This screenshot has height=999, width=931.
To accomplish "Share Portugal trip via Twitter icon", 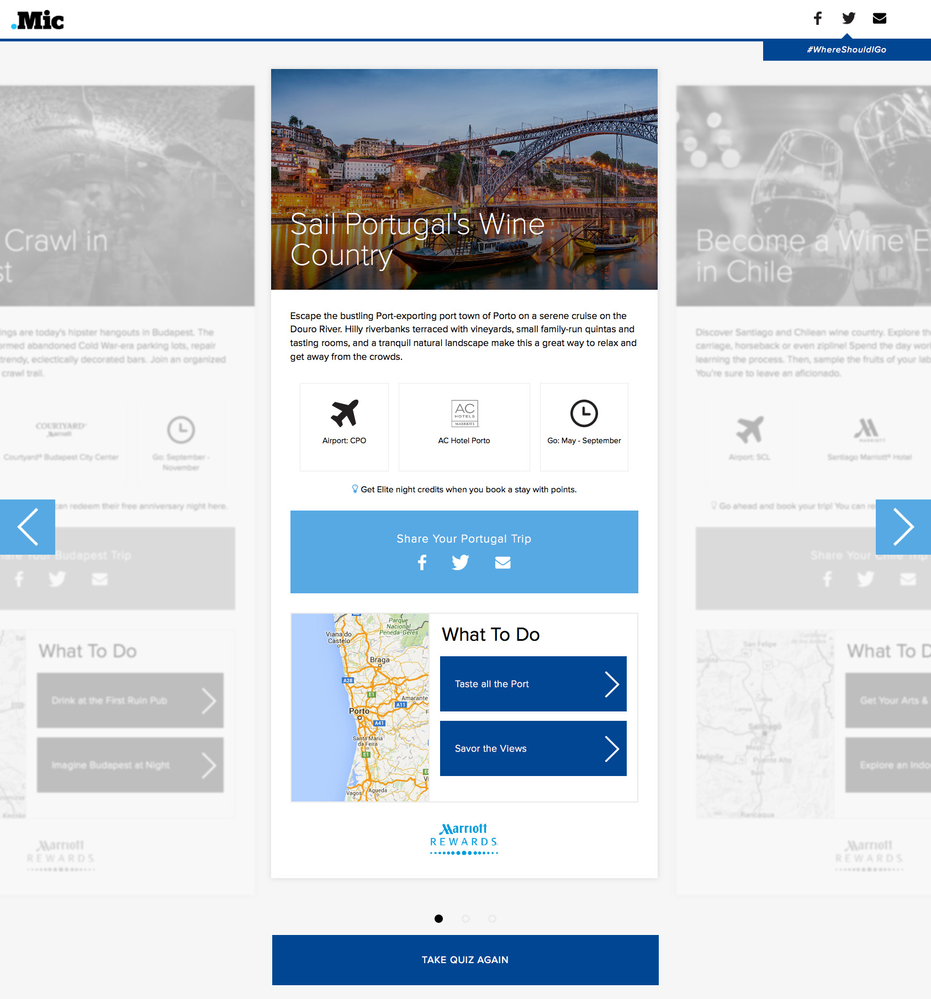I will click(460, 562).
